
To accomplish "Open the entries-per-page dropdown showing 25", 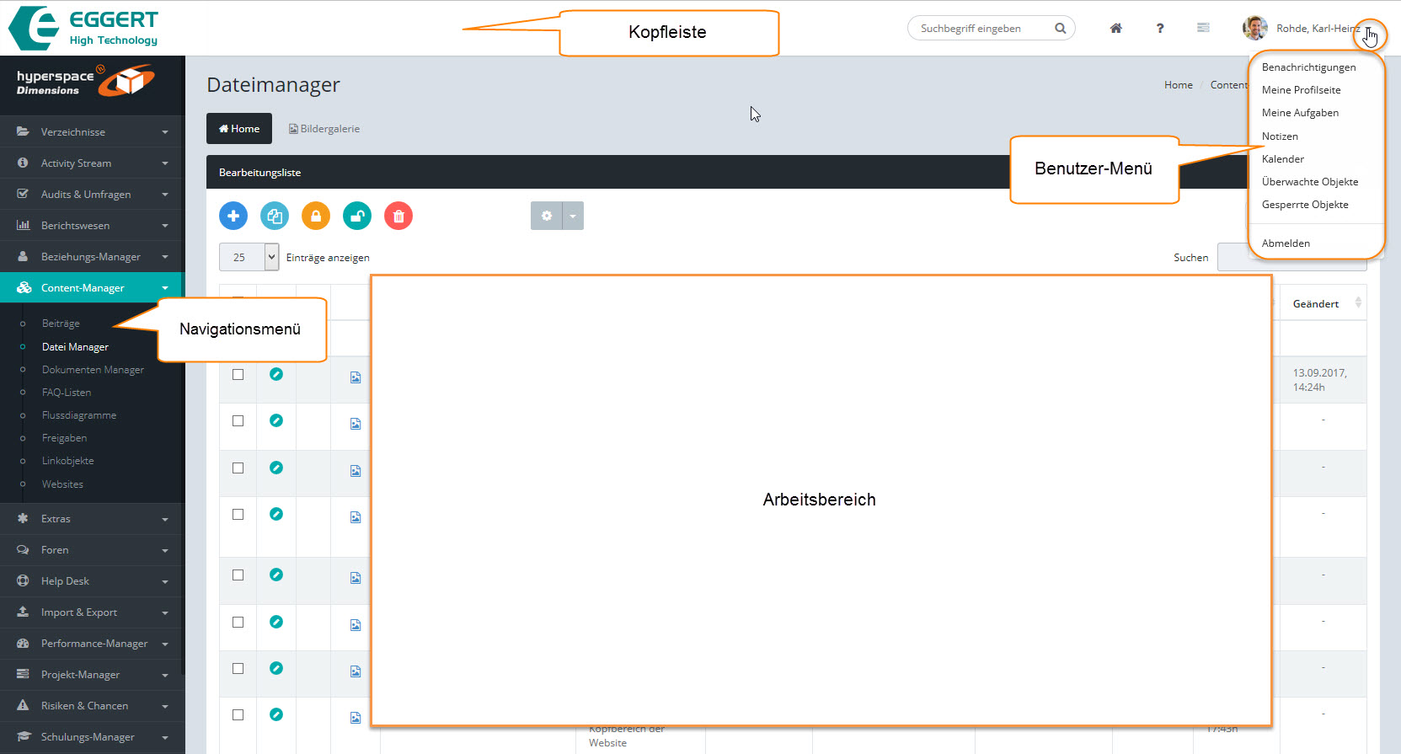I will (249, 257).
